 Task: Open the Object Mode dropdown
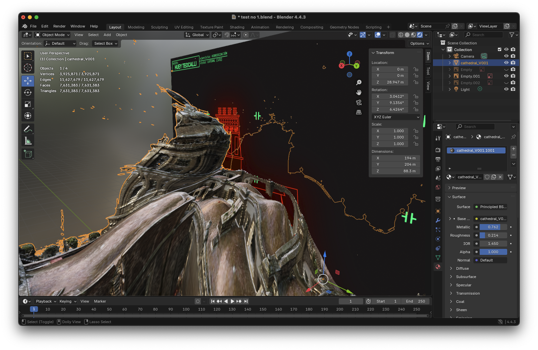(53, 35)
